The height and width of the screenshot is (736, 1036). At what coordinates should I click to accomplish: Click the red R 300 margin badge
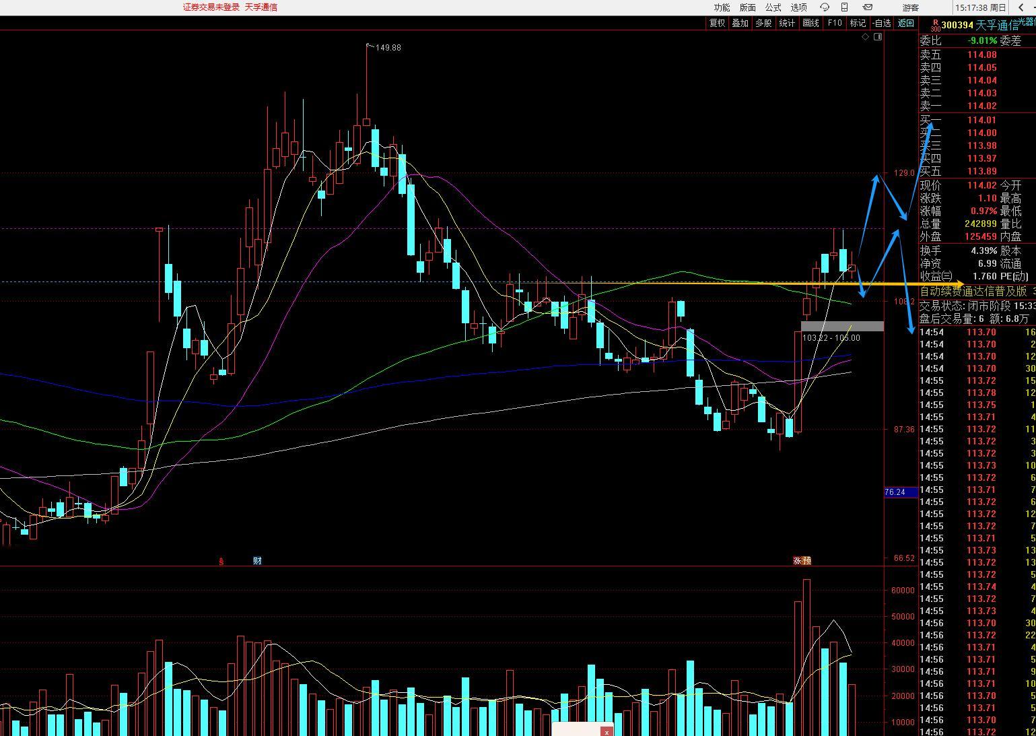(x=935, y=26)
